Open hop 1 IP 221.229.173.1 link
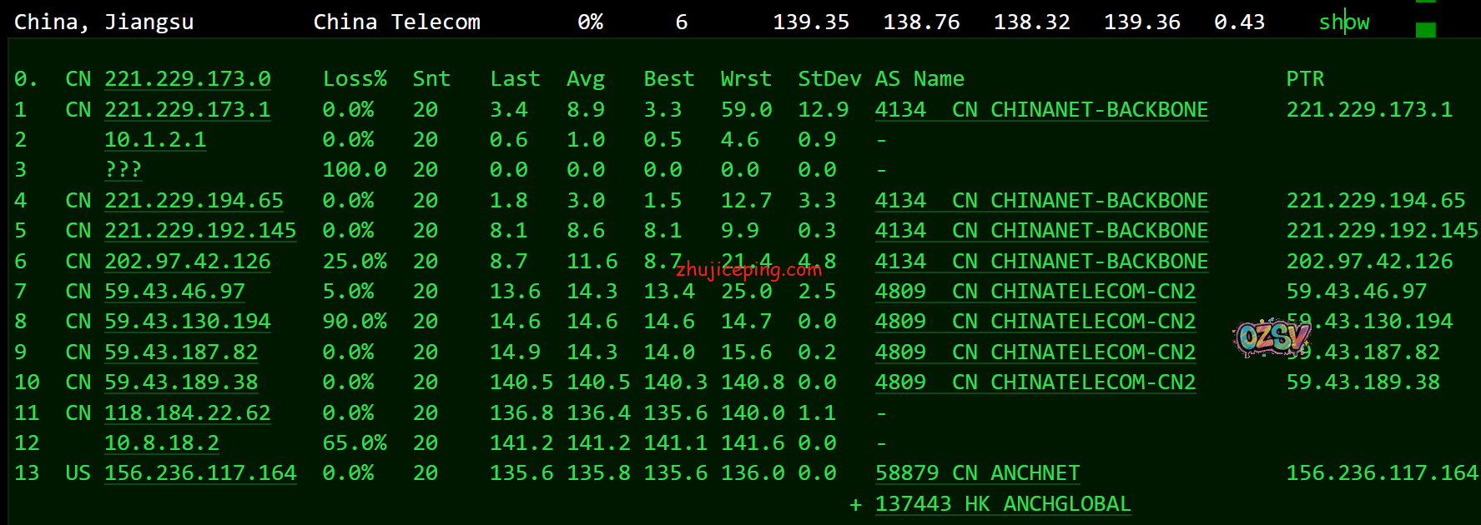 (187, 110)
